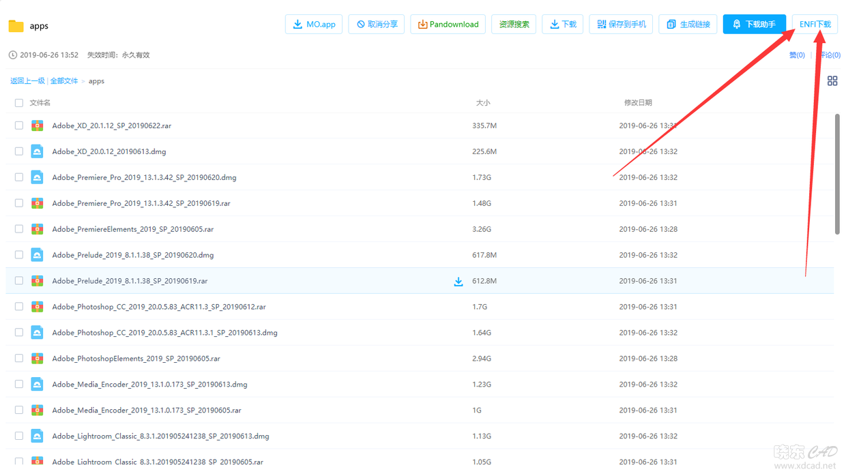Check Adobe_PremiereElements rar checkbox
Screen dimensions: 846x476
point(19,229)
